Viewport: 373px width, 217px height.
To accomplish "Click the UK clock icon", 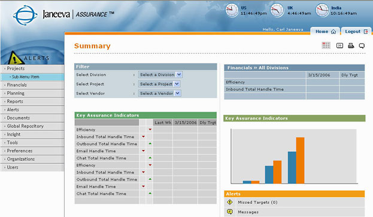I will coord(277,10).
